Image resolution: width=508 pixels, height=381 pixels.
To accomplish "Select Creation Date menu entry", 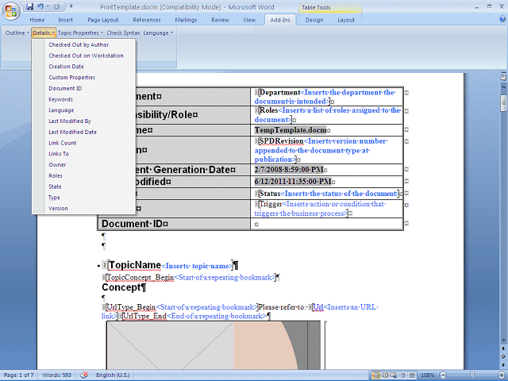I will coord(84,67).
